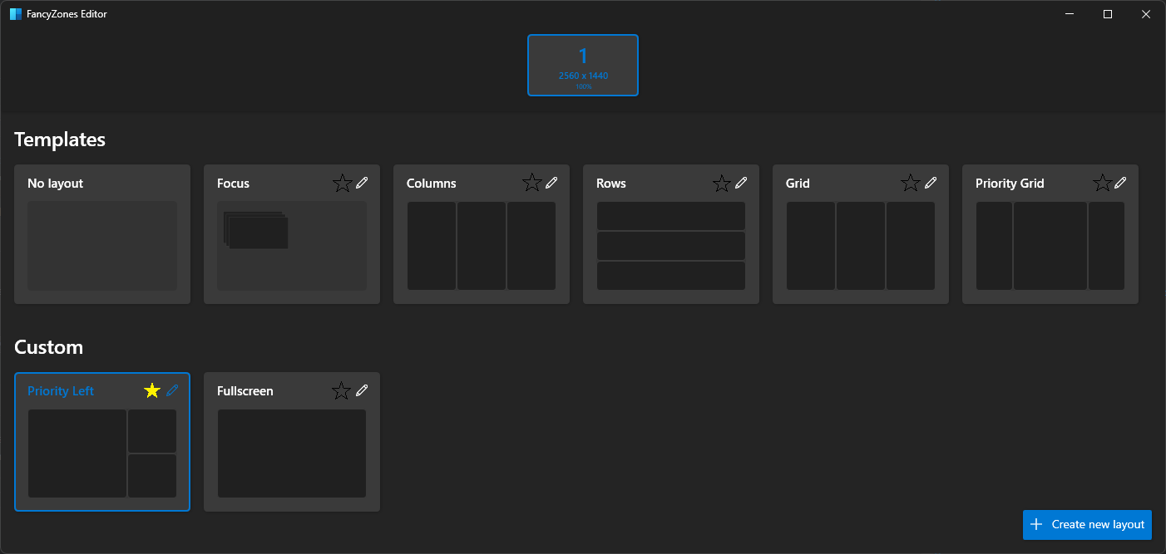The image size is (1166, 554).
Task: Maximize the FancyZones Editor window
Action: [1108, 14]
